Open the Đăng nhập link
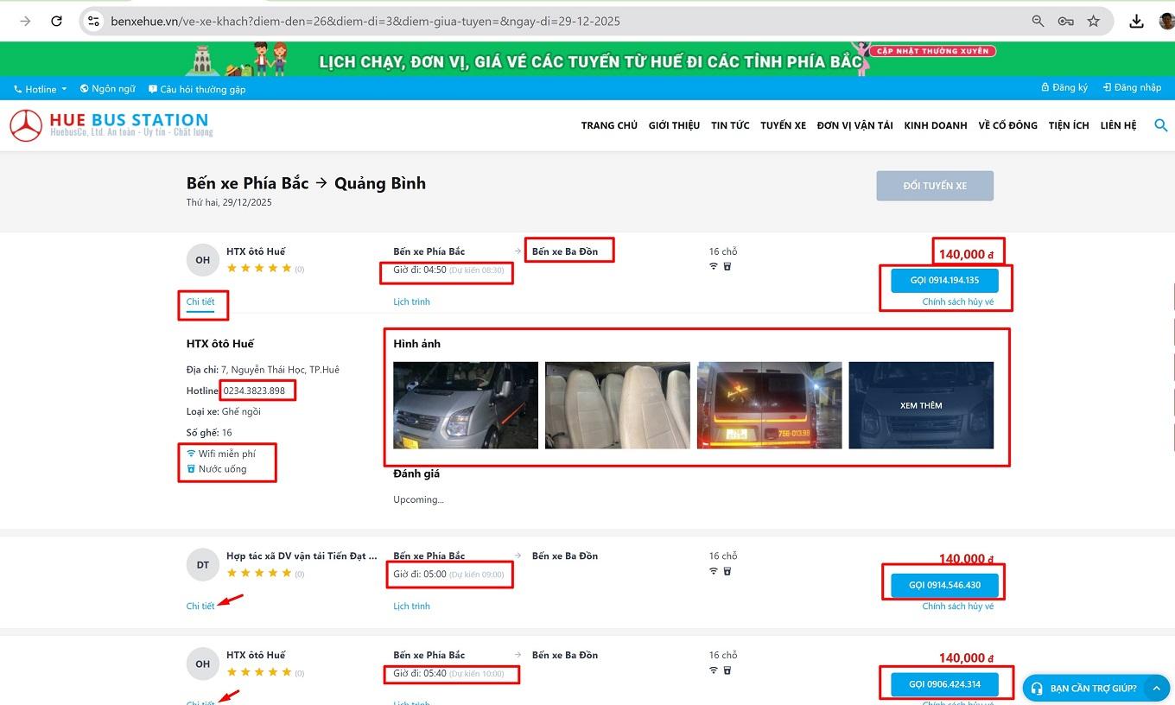This screenshot has height=705, width=1175. 1132,87
